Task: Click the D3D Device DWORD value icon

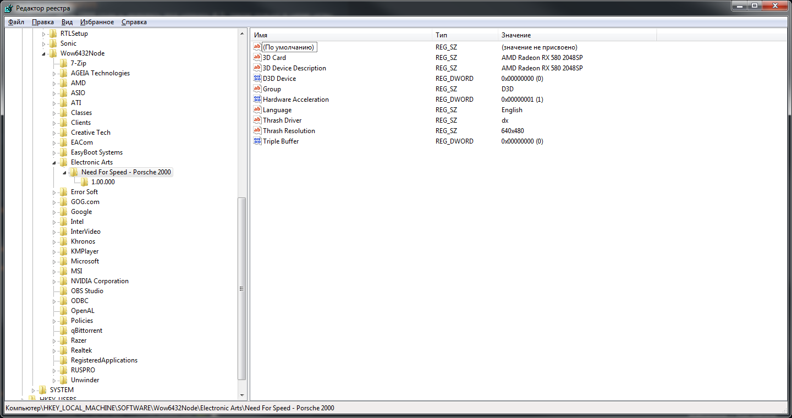Action: point(257,78)
